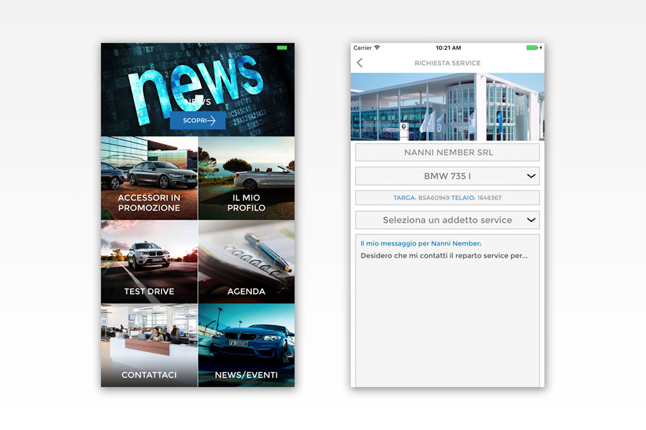Click the 10:21 AM clock text
Image resolution: width=646 pixels, height=430 pixels.
[449, 48]
